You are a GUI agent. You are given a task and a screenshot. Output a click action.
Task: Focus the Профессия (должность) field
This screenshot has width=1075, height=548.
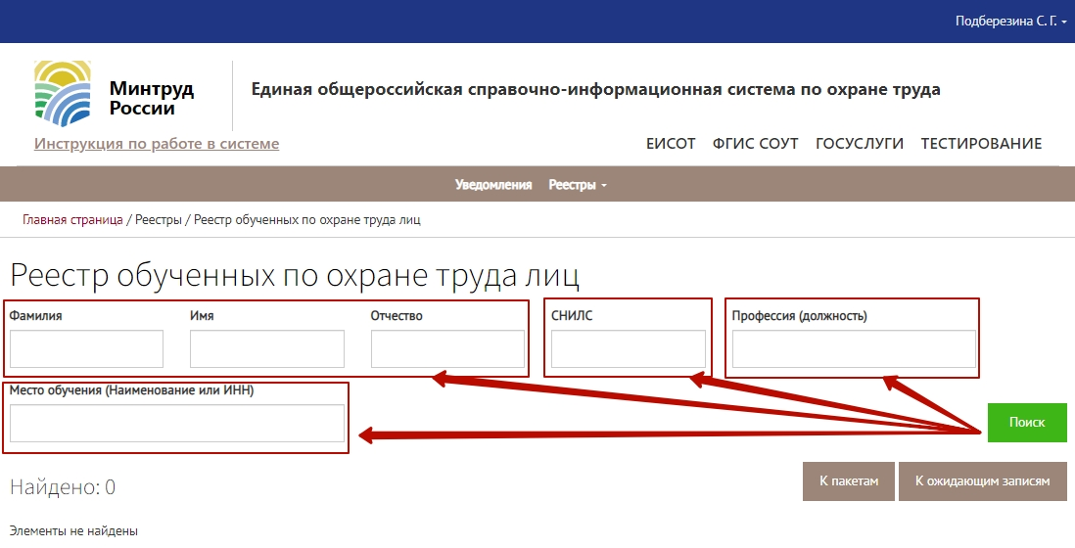click(x=854, y=349)
